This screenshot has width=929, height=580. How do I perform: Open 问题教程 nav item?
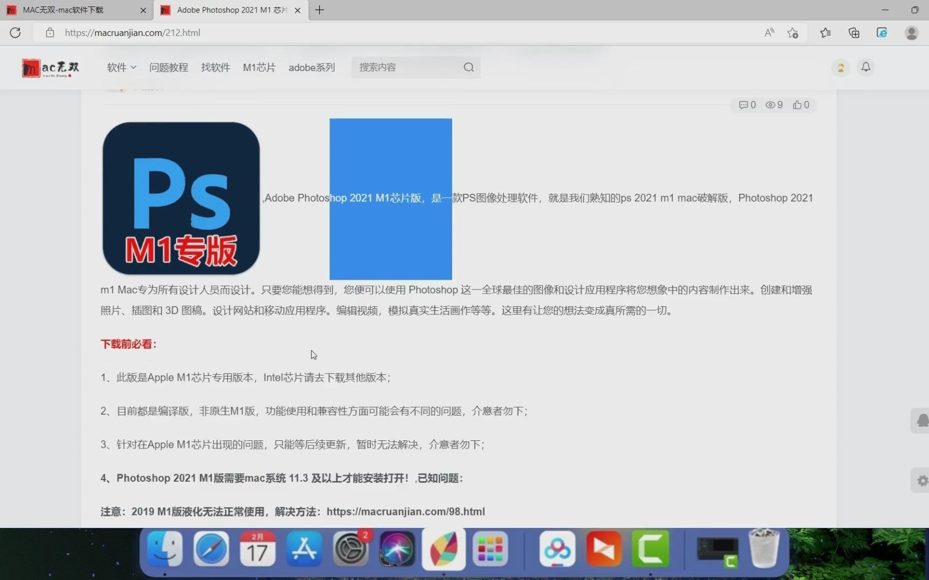point(169,67)
